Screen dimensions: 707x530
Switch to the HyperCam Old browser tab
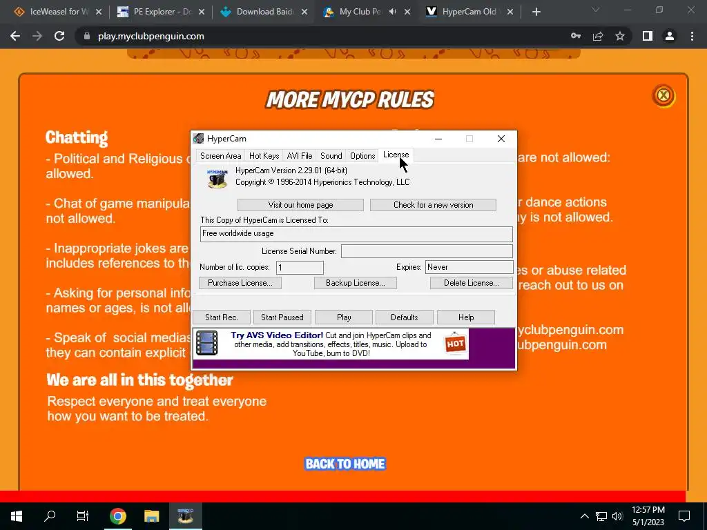pos(469,12)
